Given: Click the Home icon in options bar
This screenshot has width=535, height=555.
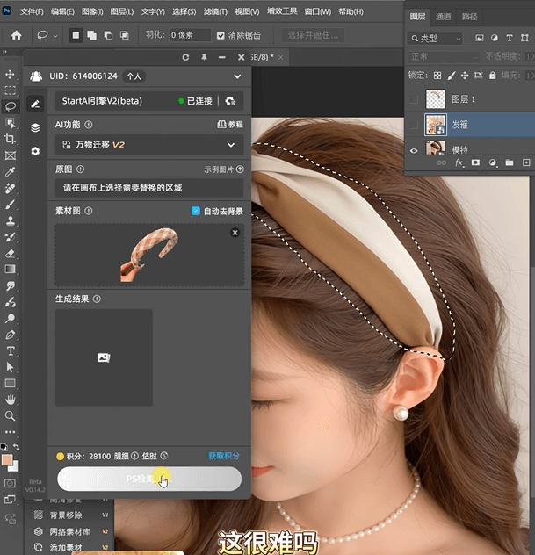Looking at the screenshot, I should coord(17,35).
